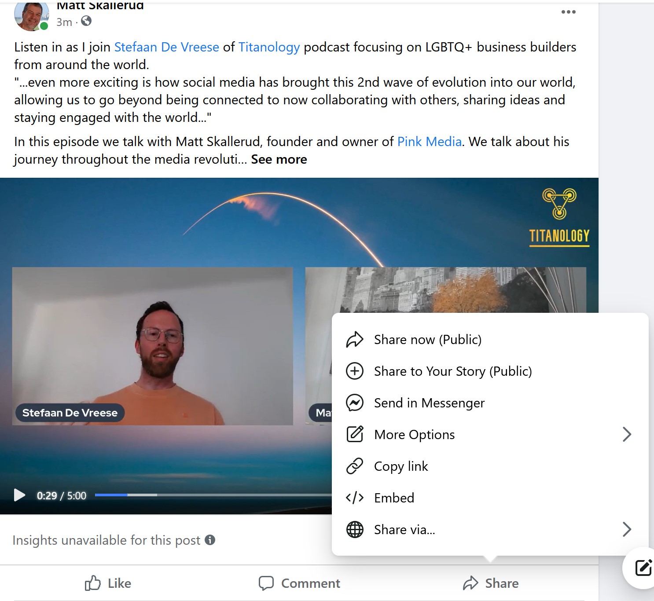Image resolution: width=654 pixels, height=601 pixels.
Task: Click the globe public-audience icon
Action: coord(86,21)
